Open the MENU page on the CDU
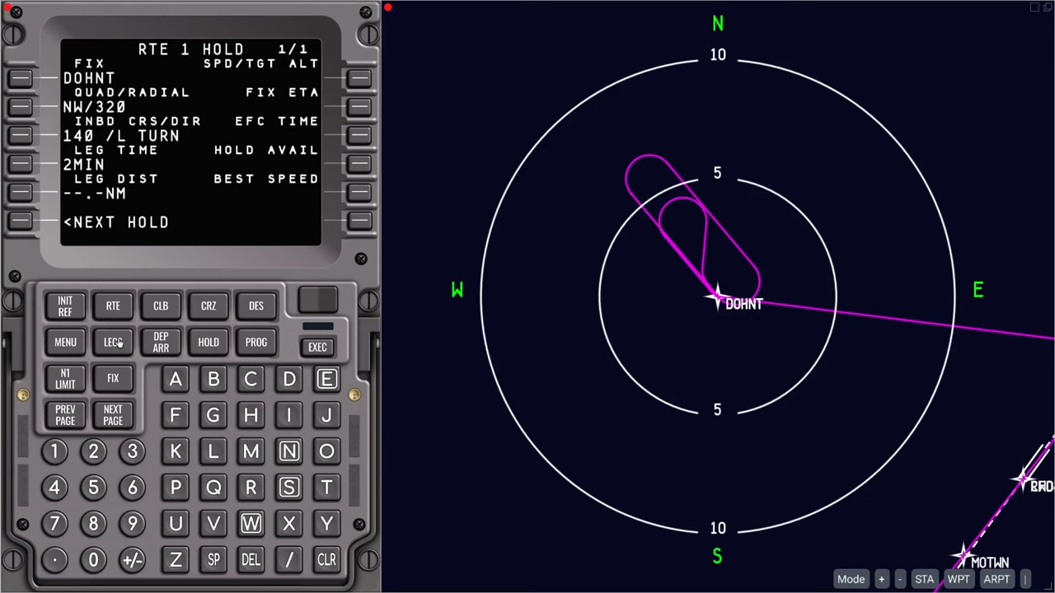 coord(64,342)
